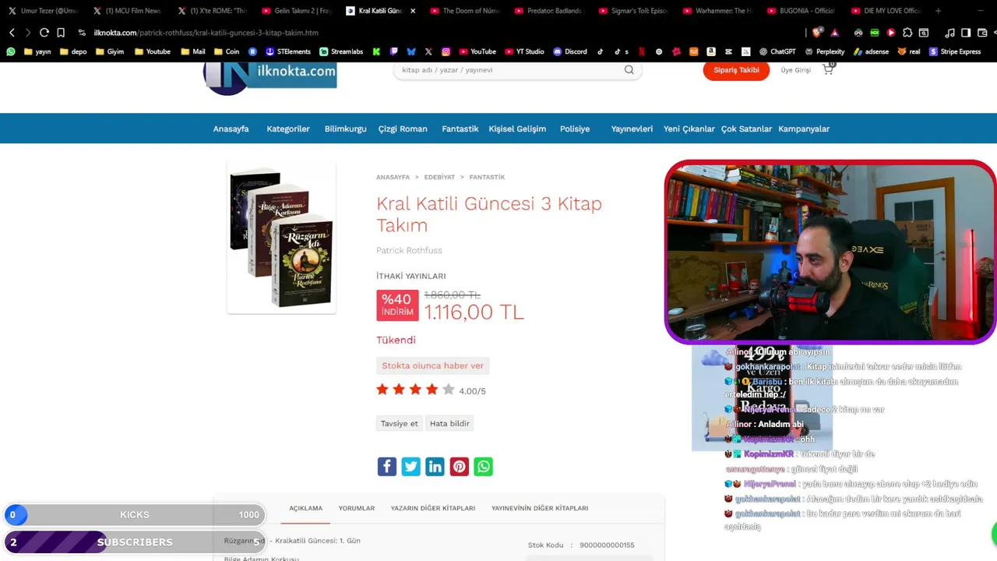This screenshot has width=997, height=561.
Task: Open the yayın bookmarks folder
Action: [37, 51]
